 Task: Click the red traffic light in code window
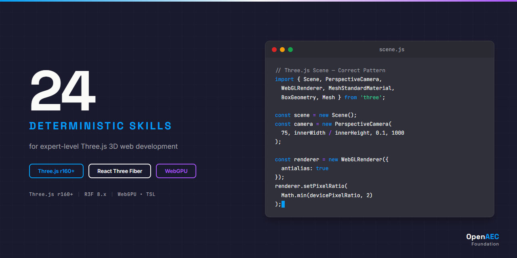(274, 50)
